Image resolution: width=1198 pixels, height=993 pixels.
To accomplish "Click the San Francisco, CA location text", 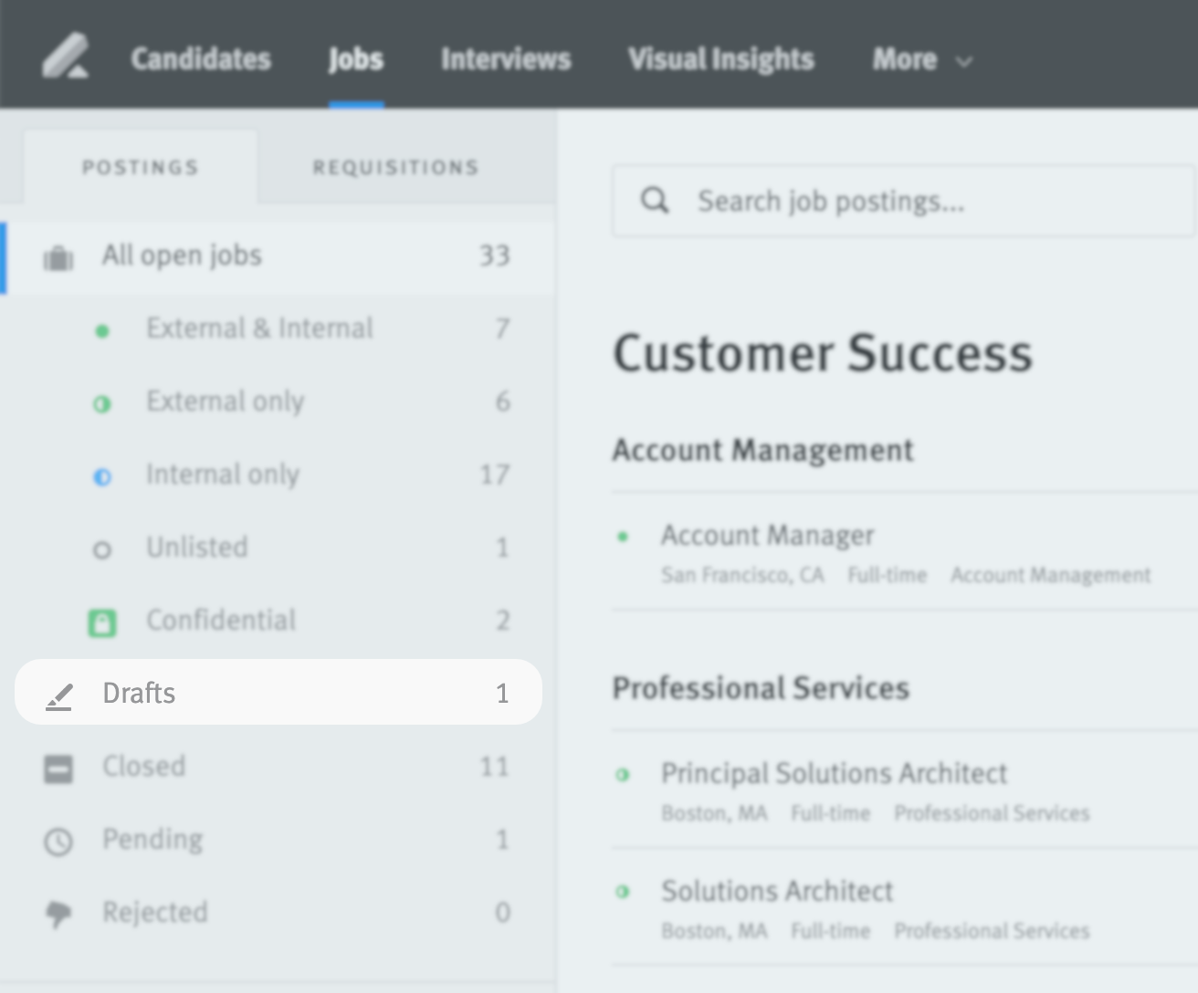I will point(742,575).
